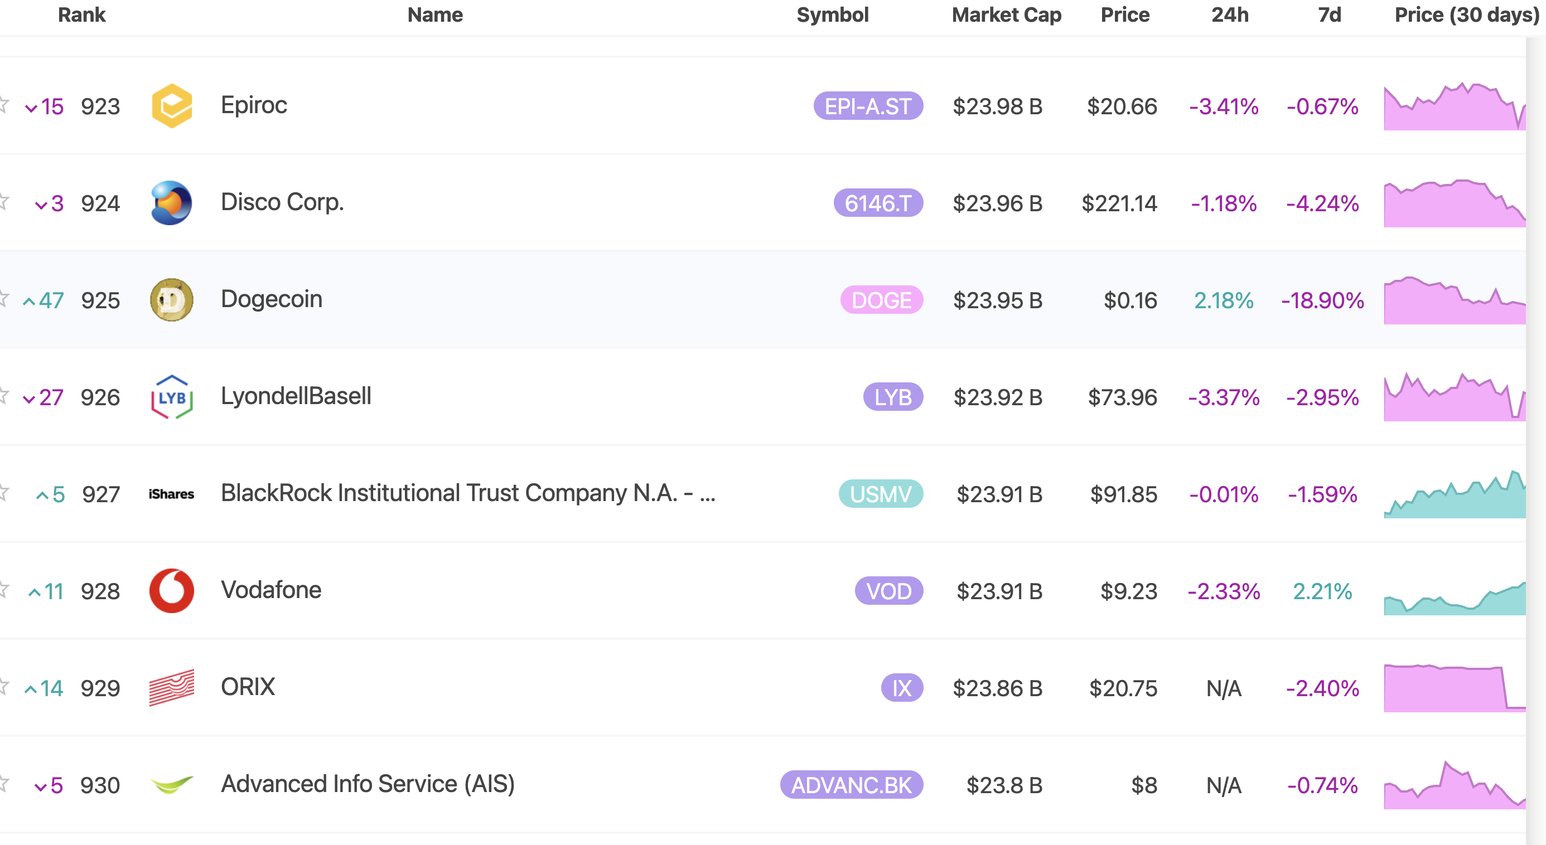Sort table by Rank column
The width and height of the screenshot is (1546, 845).
pos(81,14)
